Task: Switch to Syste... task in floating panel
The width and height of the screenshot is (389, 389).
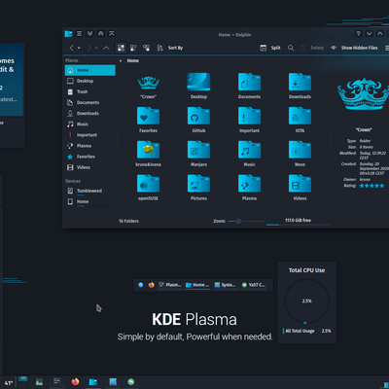Action: (225, 285)
